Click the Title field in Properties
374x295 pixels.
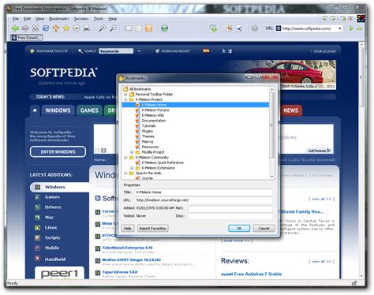(x=204, y=192)
